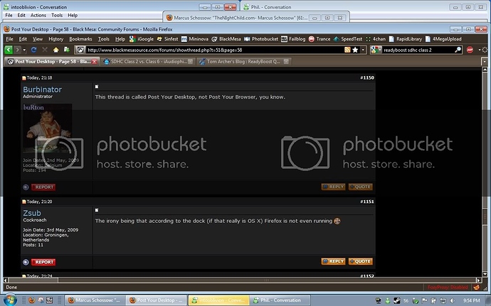Click the stop loading X icon
The image size is (491, 306).
tap(45, 50)
